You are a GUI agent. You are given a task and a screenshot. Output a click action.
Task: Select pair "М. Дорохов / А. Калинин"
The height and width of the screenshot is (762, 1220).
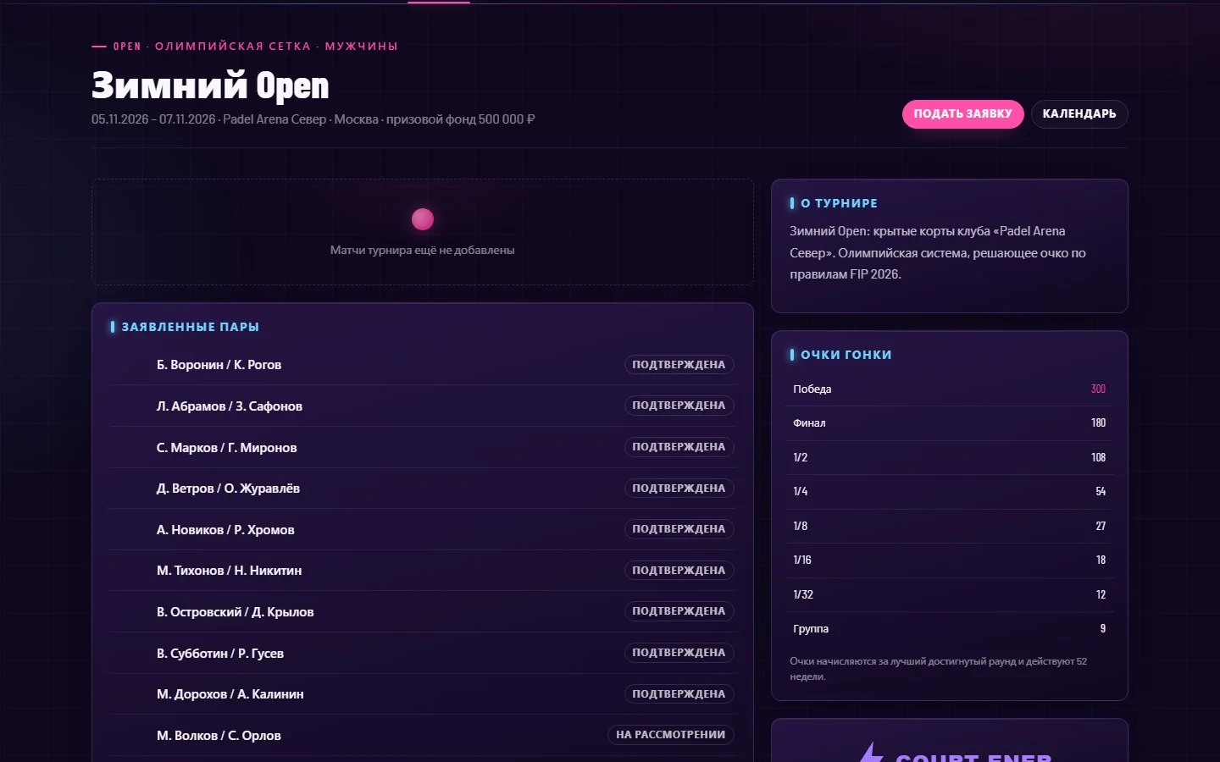pos(230,694)
